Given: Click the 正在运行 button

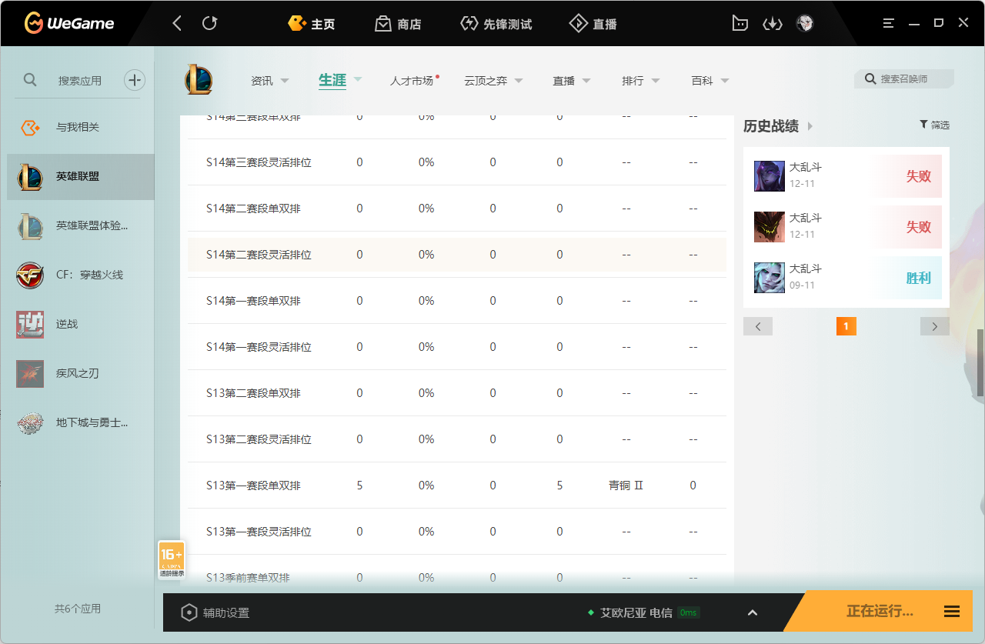Looking at the screenshot, I should [x=879, y=612].
